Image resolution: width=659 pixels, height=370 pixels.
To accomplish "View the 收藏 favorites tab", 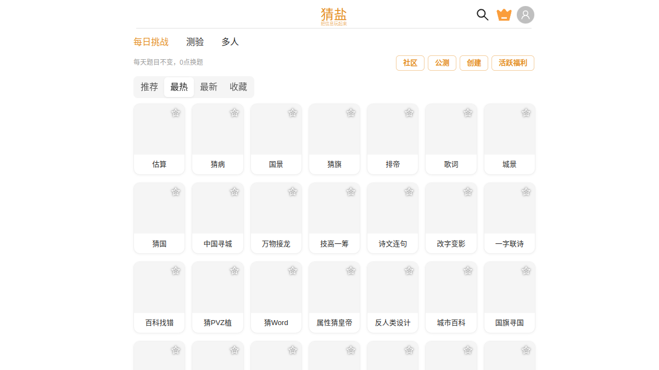I will [x=238, y=87].
